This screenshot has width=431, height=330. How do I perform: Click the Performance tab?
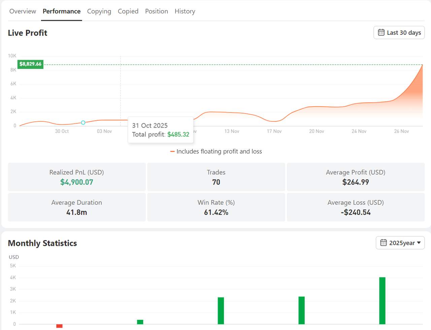point(61,11)
